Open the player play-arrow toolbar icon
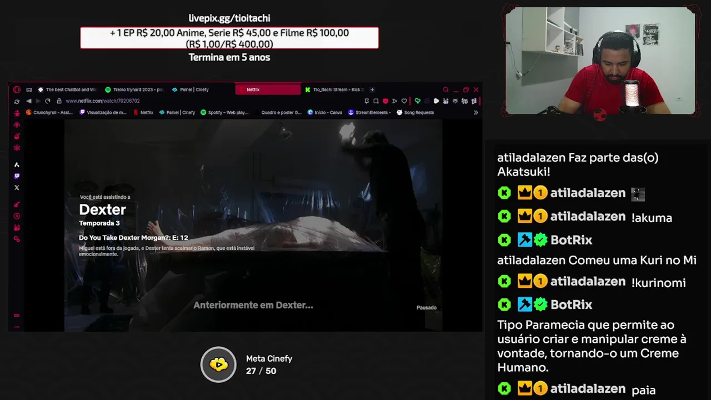Image resolution: width=711 pixels, height=400 pixels. tap(394, 101)
